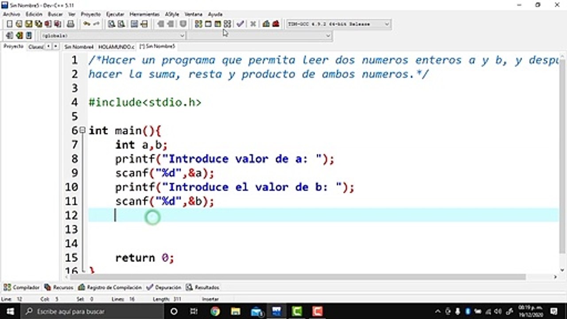The height and width of the screenshot is (319, 567).
Task: Click the 'return 0;' code line
Action: click(144, 258)
